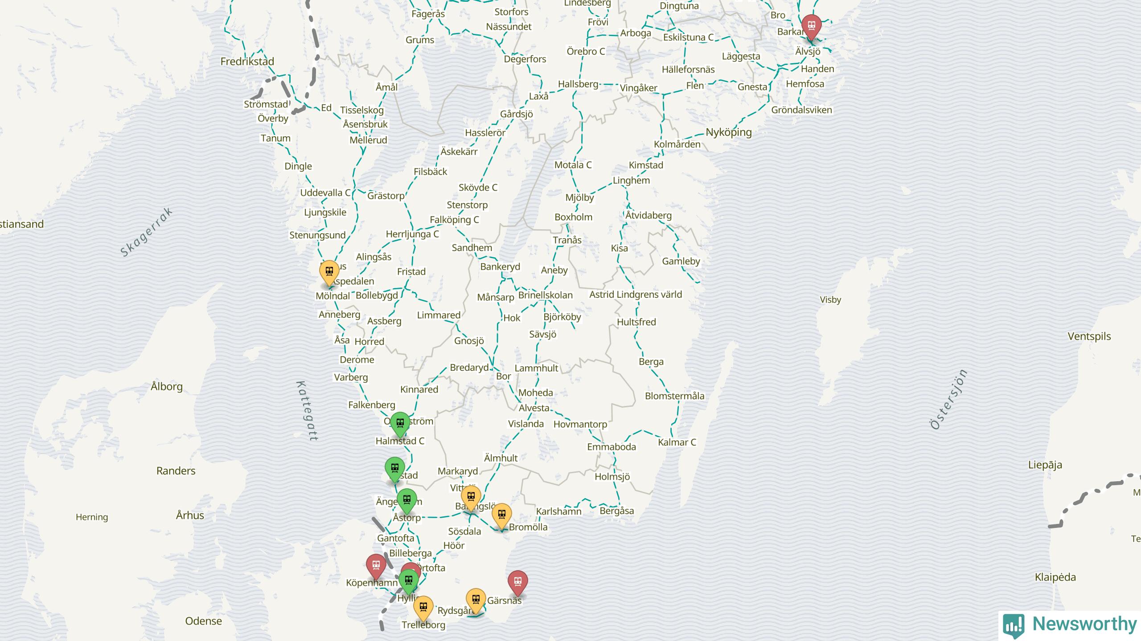This screenshot has width=1141, height=641.
Task: Select the Kalmar C station label
Action: coord(677,442)
